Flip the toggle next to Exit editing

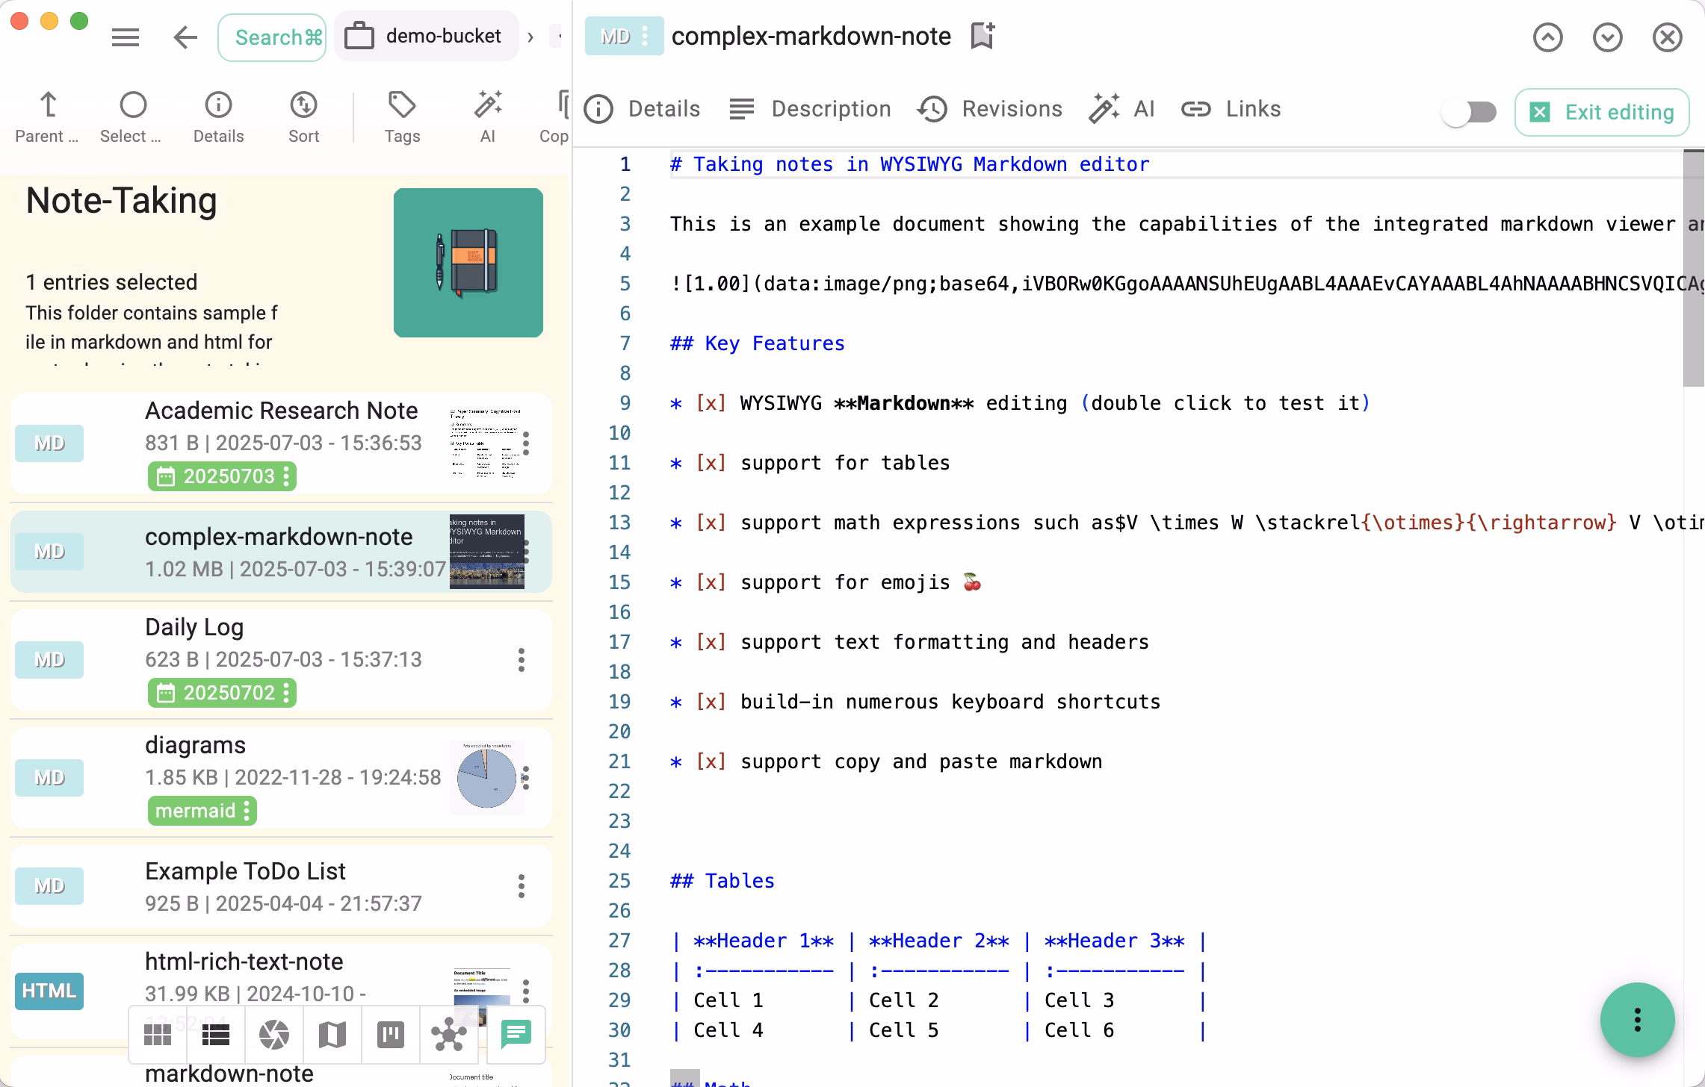1469,112
